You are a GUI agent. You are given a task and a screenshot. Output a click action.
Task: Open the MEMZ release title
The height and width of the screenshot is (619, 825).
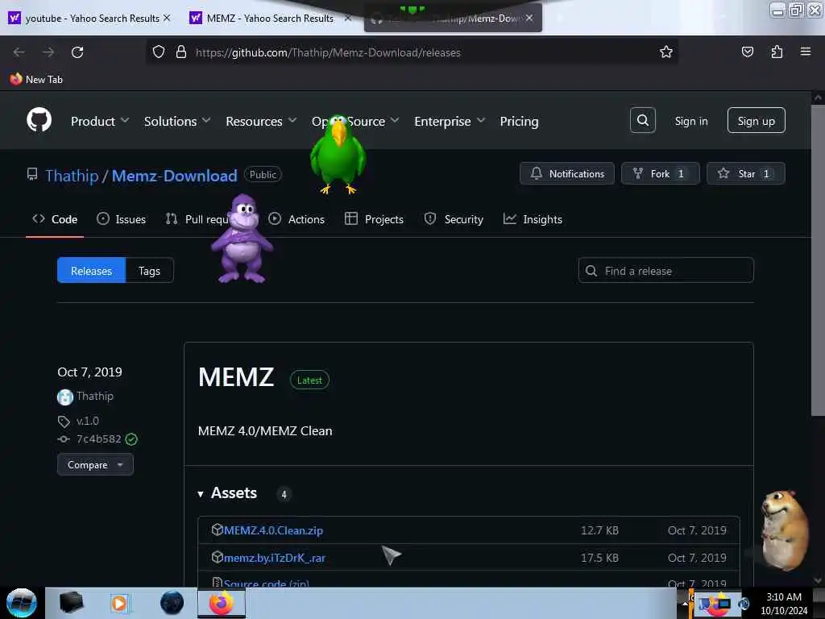click(236, 377)
